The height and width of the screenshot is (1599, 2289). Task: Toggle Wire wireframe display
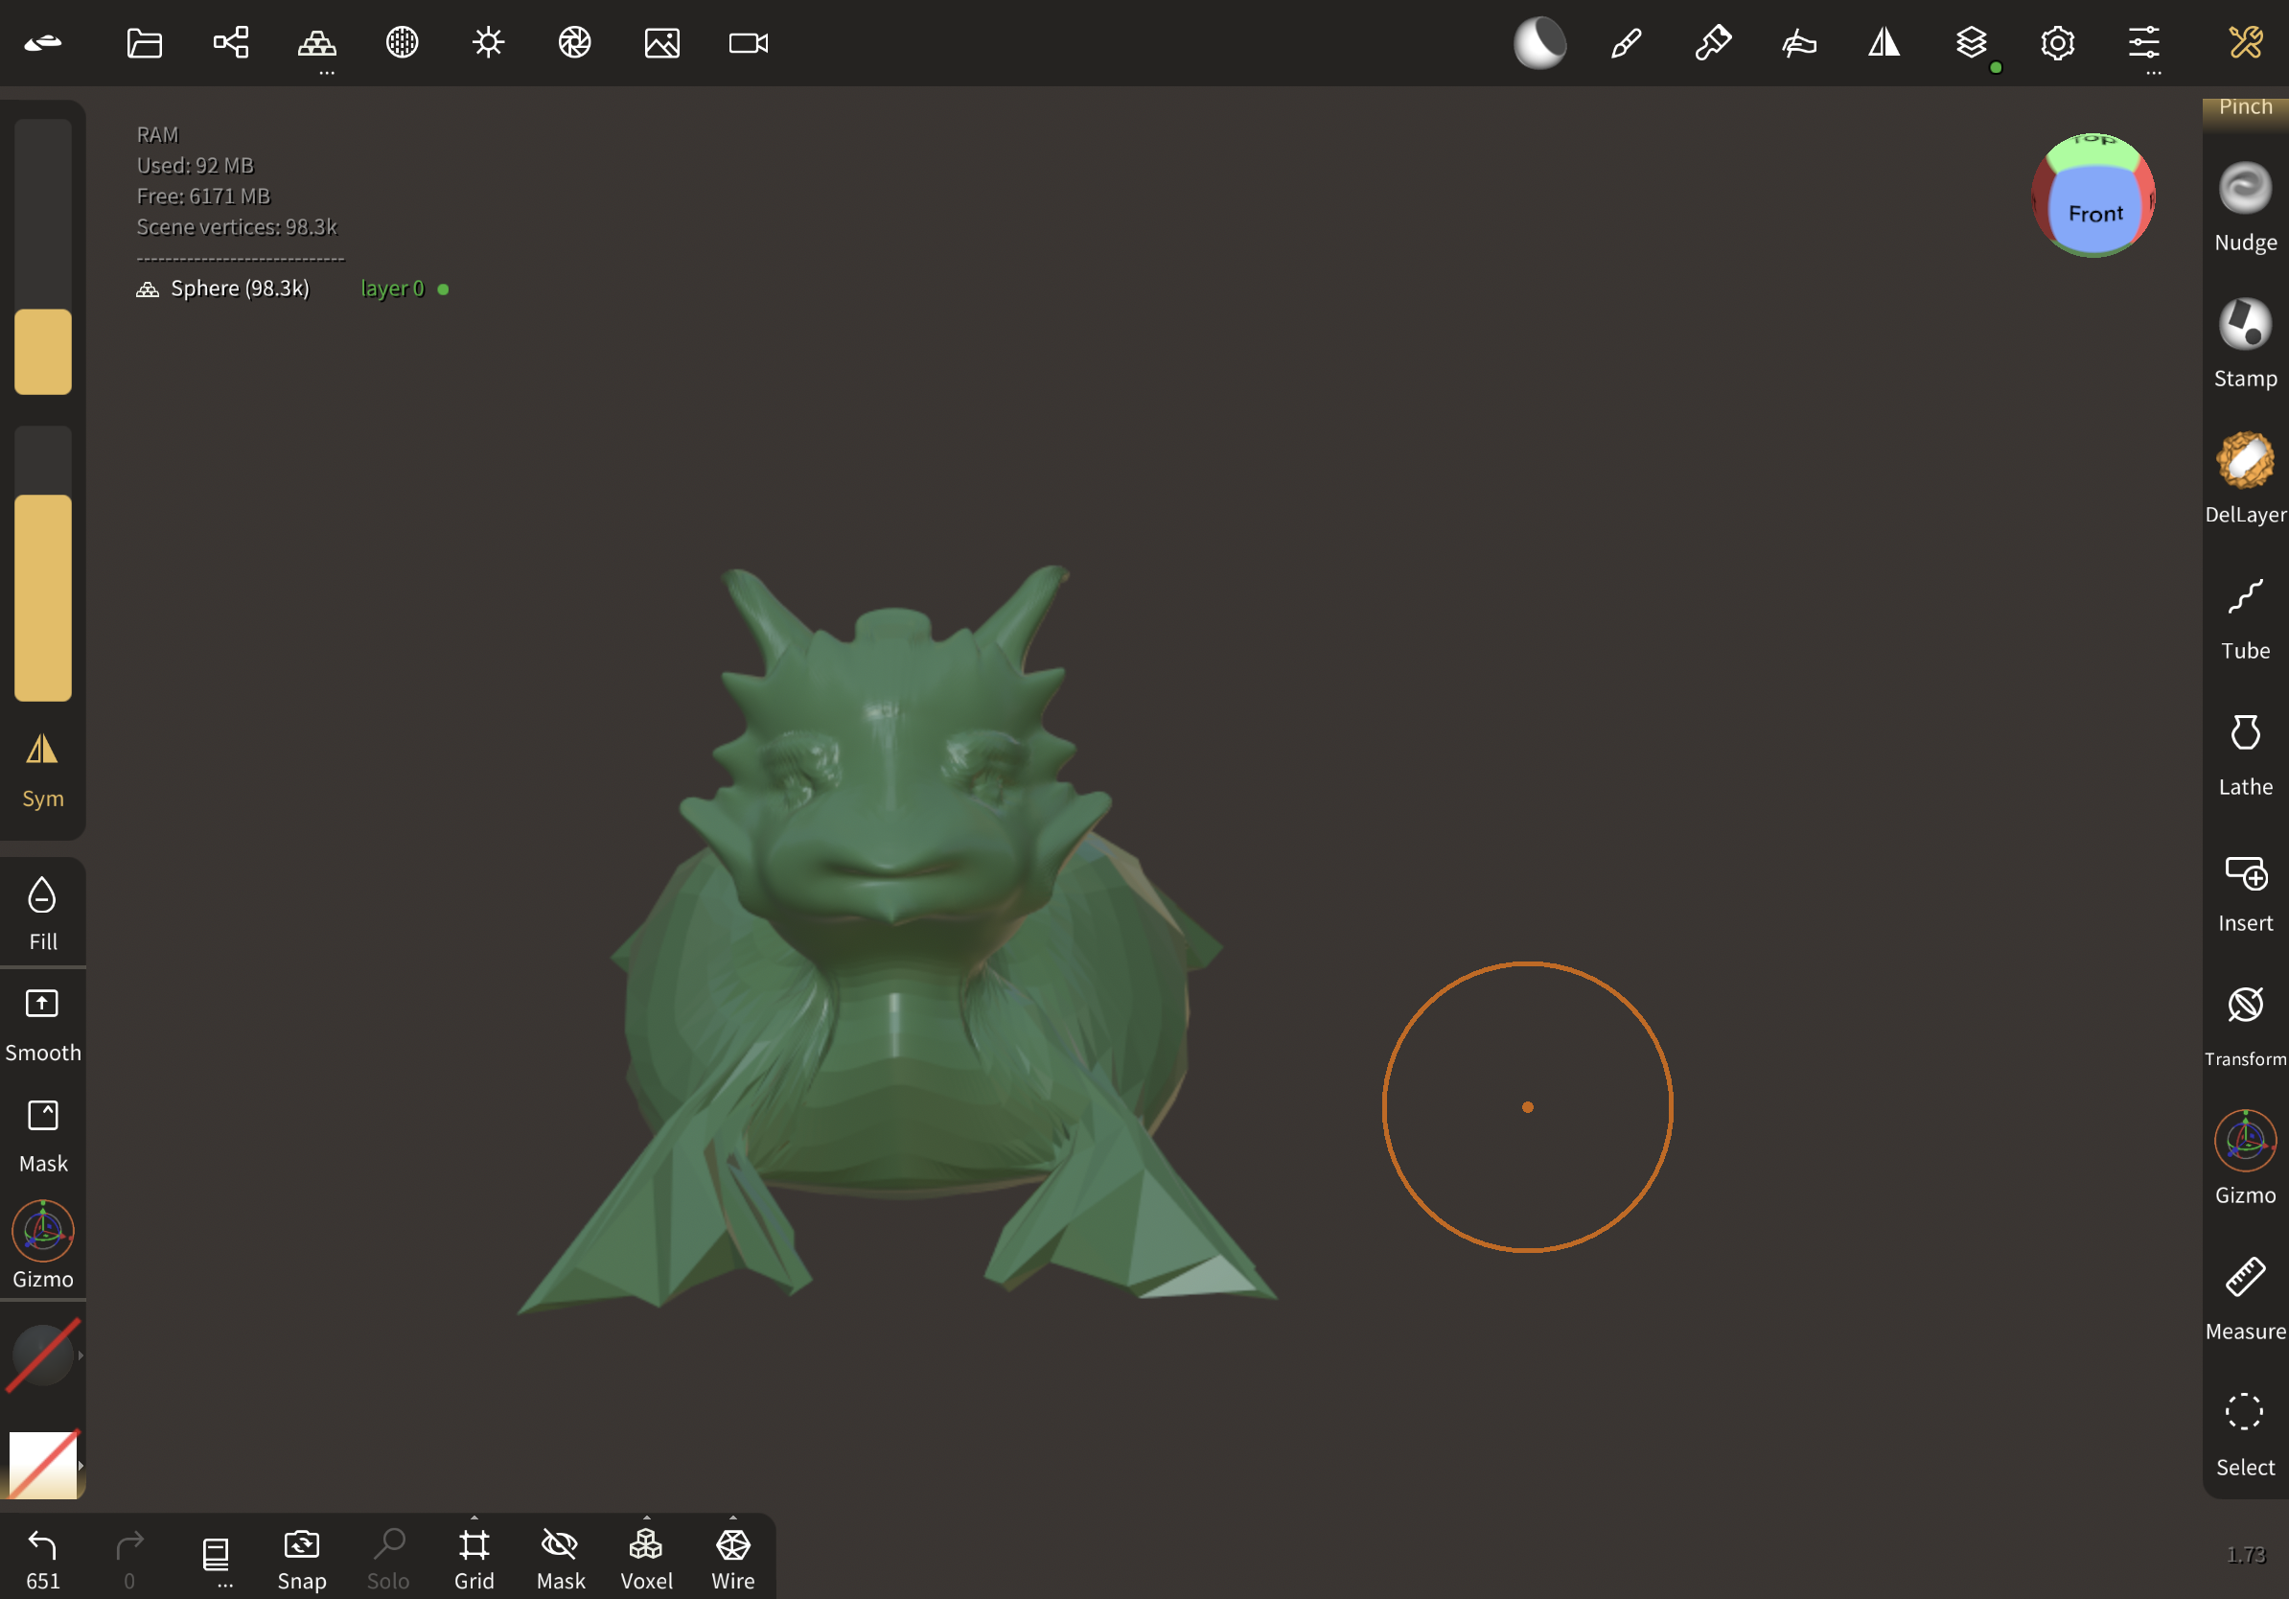coord(732,1559)
